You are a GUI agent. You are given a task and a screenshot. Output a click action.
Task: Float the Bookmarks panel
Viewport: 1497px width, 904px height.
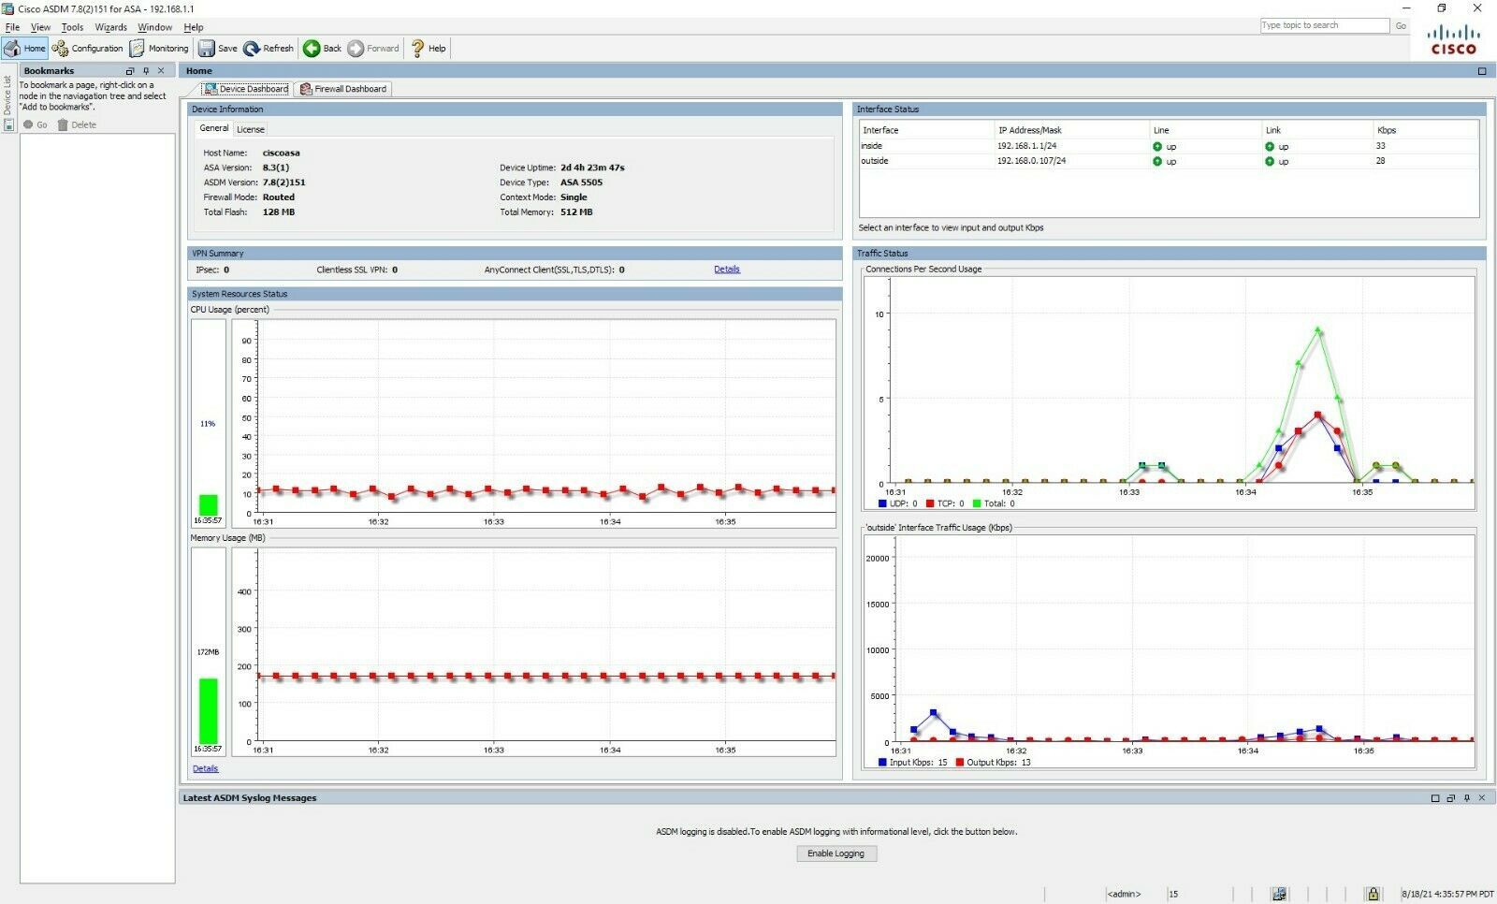click(130, 71)
